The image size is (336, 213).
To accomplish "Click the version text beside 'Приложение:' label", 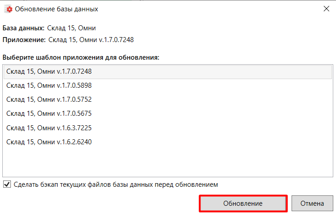I will (x=91, y=40).
